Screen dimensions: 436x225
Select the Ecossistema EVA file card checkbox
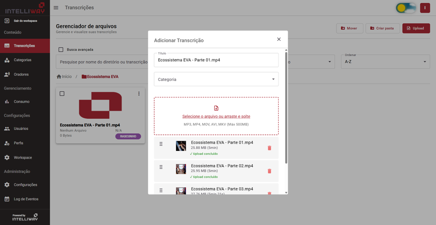click(62, 94)
